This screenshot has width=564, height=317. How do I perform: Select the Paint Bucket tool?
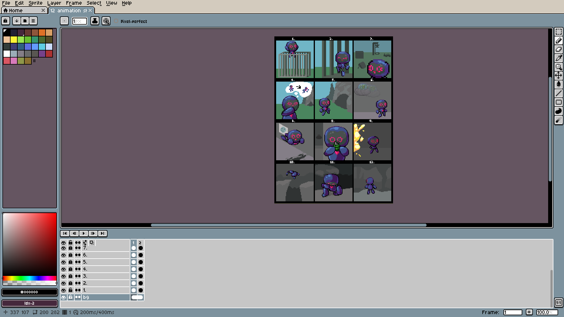(x=558, y=85)
